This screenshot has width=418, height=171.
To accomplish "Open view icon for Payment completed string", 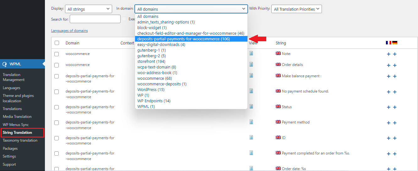I will 251,153.
